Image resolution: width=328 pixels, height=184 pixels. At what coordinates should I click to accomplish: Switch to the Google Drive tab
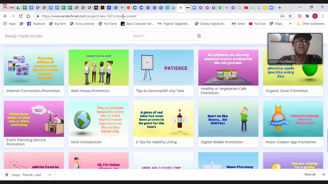(18, 8)
